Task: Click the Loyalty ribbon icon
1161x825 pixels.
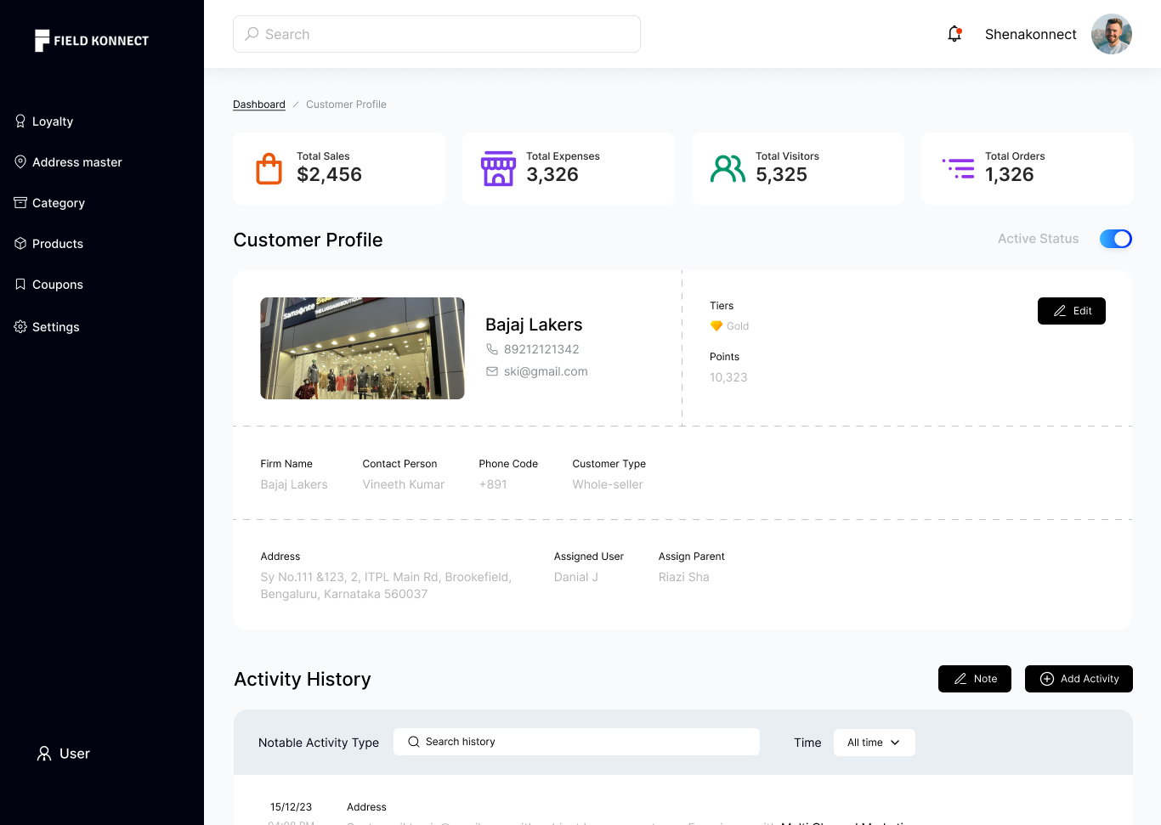Action: (20, 121)
